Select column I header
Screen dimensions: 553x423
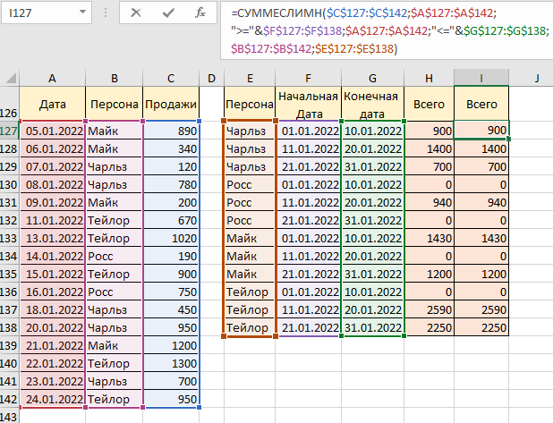[481, 79]
